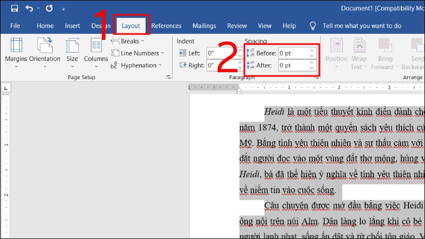The width and height of the screenshot is (425, 239).
Task: Switch to the Layout tab
Action: (x=131, y=25)
